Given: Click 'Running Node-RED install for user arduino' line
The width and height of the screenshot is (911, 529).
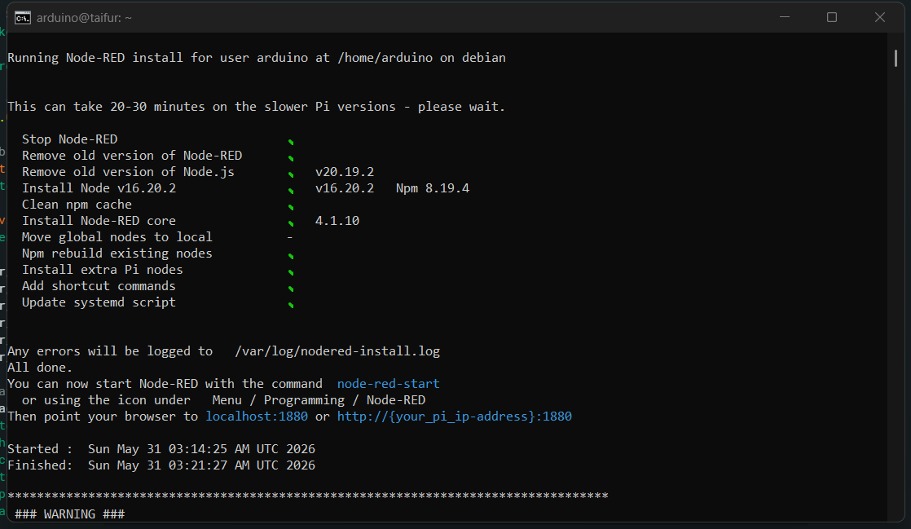Looking at the screenshot, I should [x=256, y=58].
